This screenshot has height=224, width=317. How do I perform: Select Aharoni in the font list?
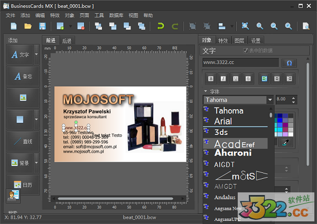point(235,153)
